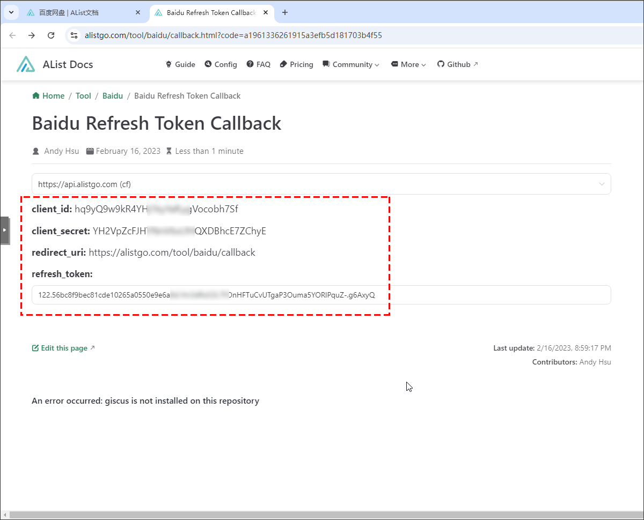The height and width of the screenshot is (520, 644).
Task: Click the giscus error message text
Action: coord(145,401)
